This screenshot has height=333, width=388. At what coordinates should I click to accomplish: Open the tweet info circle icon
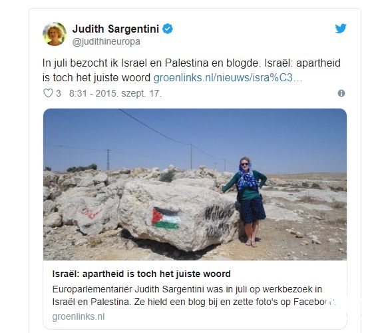coord(341,93)
